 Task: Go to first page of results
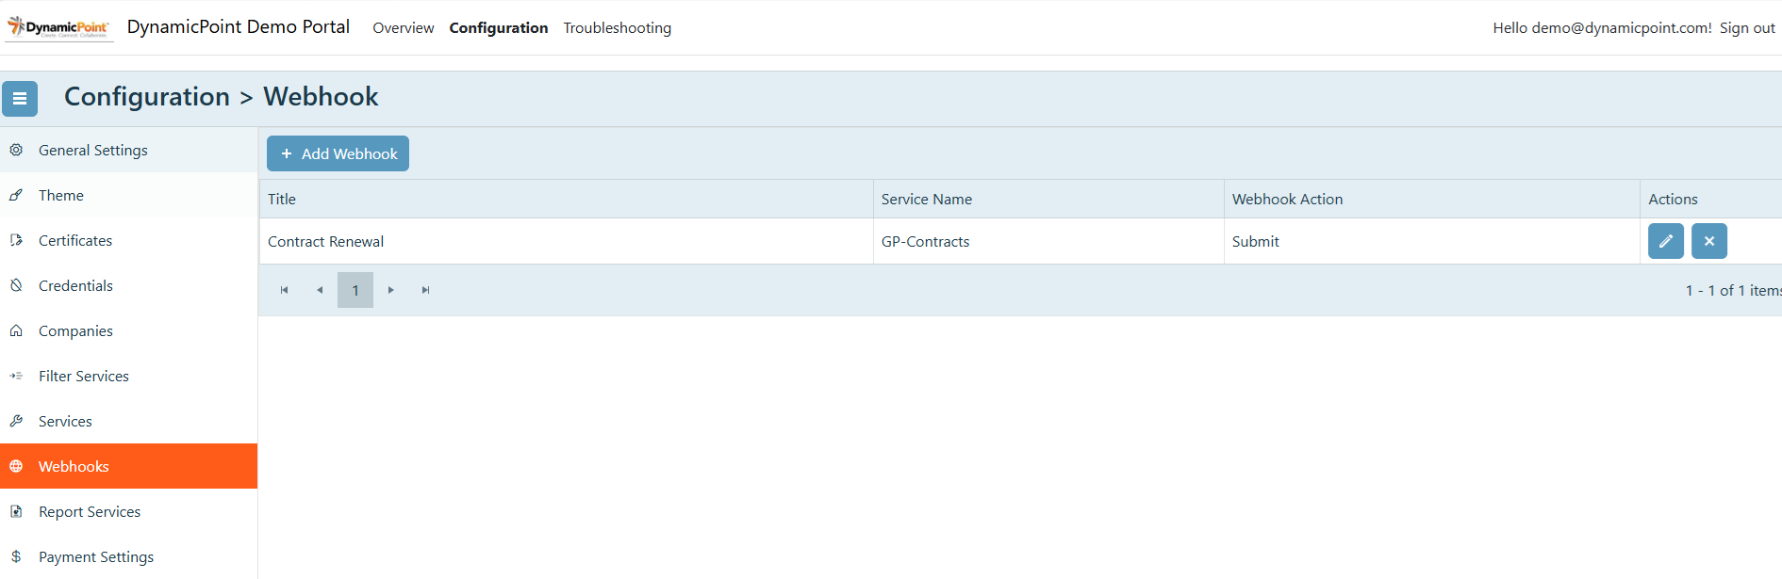(284, 290)
